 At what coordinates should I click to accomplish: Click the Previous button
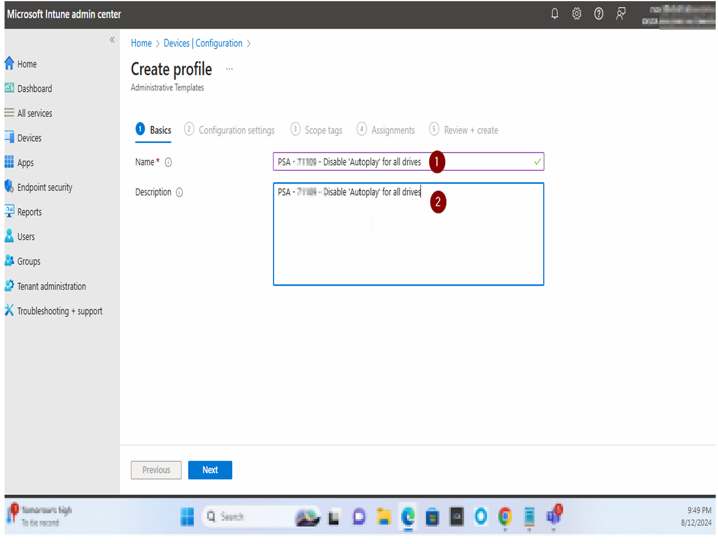click(x=156, y=470)
